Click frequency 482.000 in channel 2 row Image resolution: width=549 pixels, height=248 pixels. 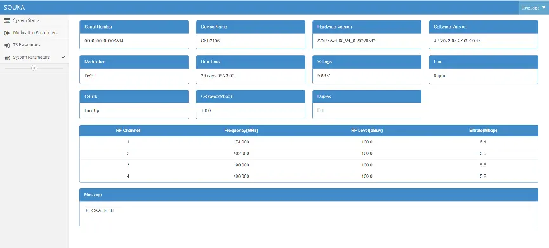click(241, 153)
